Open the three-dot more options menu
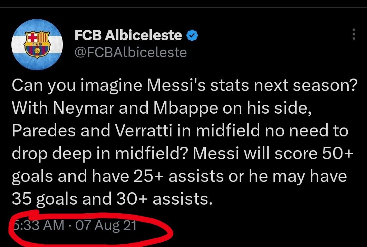367x247 pixels. [x=354, y=34]
